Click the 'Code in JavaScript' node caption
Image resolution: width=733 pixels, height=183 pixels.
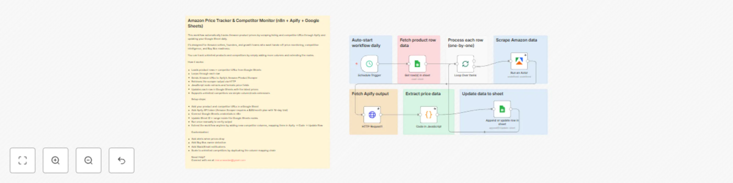tap(428, 126)
